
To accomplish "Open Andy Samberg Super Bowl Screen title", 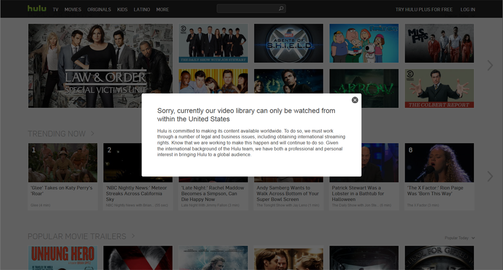I will tap(288, 193).
